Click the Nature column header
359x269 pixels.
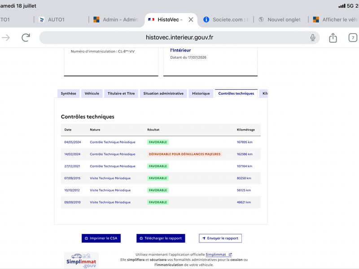click(95, 130)
